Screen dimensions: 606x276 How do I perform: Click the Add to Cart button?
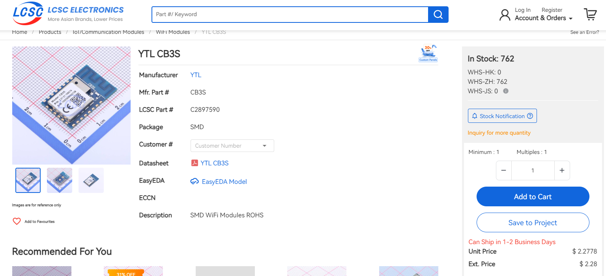pyautogui.click(x=533, y=196)
